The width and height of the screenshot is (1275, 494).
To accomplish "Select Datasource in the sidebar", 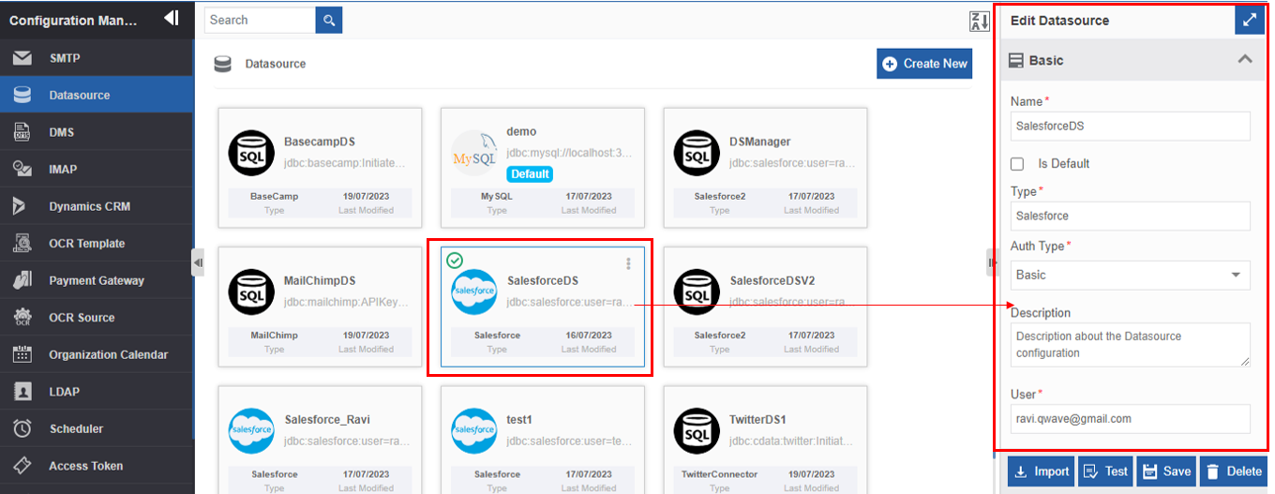I will pos(97,95).
